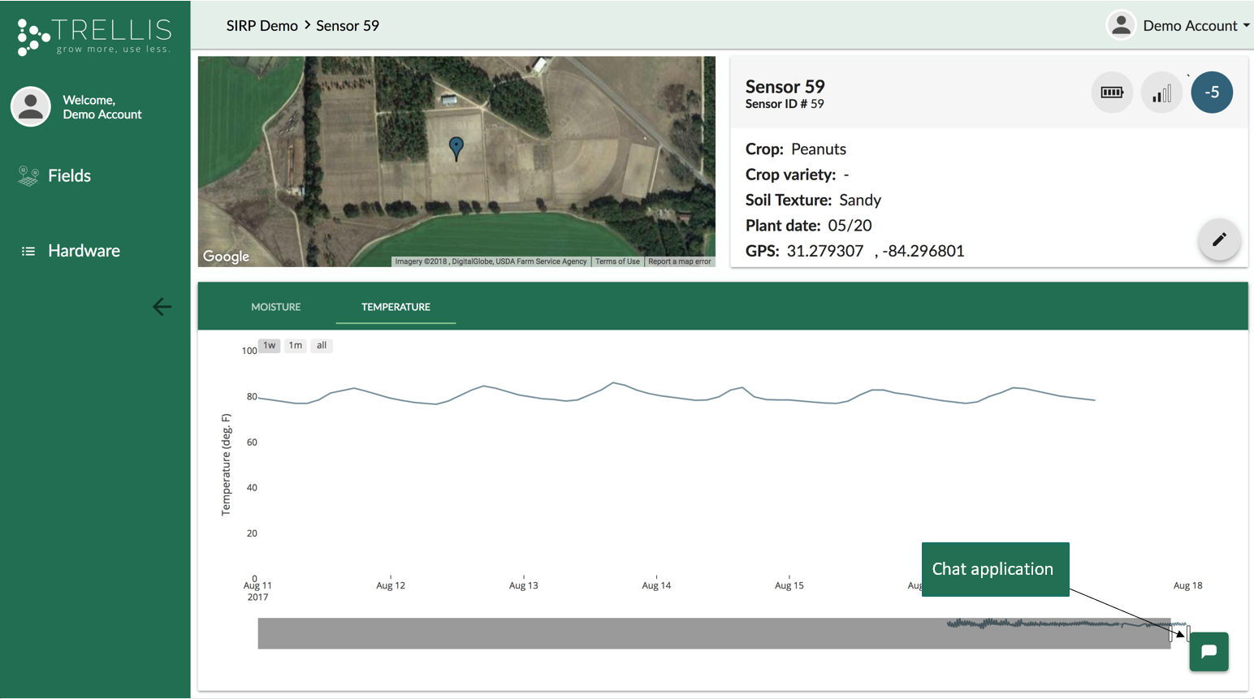Click the Aug 14 axis label
1254x699 pixels.
click(656, 585)
